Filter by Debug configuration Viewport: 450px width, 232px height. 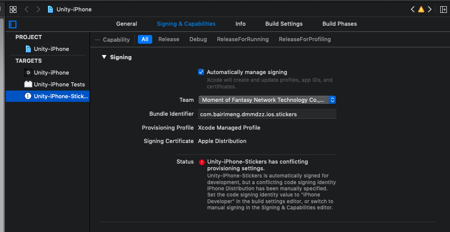tap(198, 39)
